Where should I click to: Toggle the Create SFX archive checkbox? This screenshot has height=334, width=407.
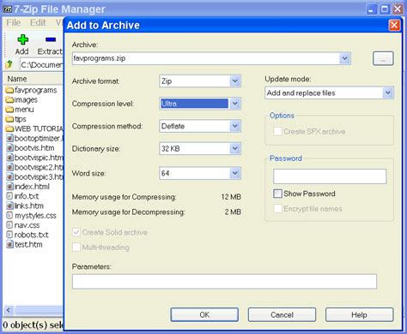coord(277,132)
